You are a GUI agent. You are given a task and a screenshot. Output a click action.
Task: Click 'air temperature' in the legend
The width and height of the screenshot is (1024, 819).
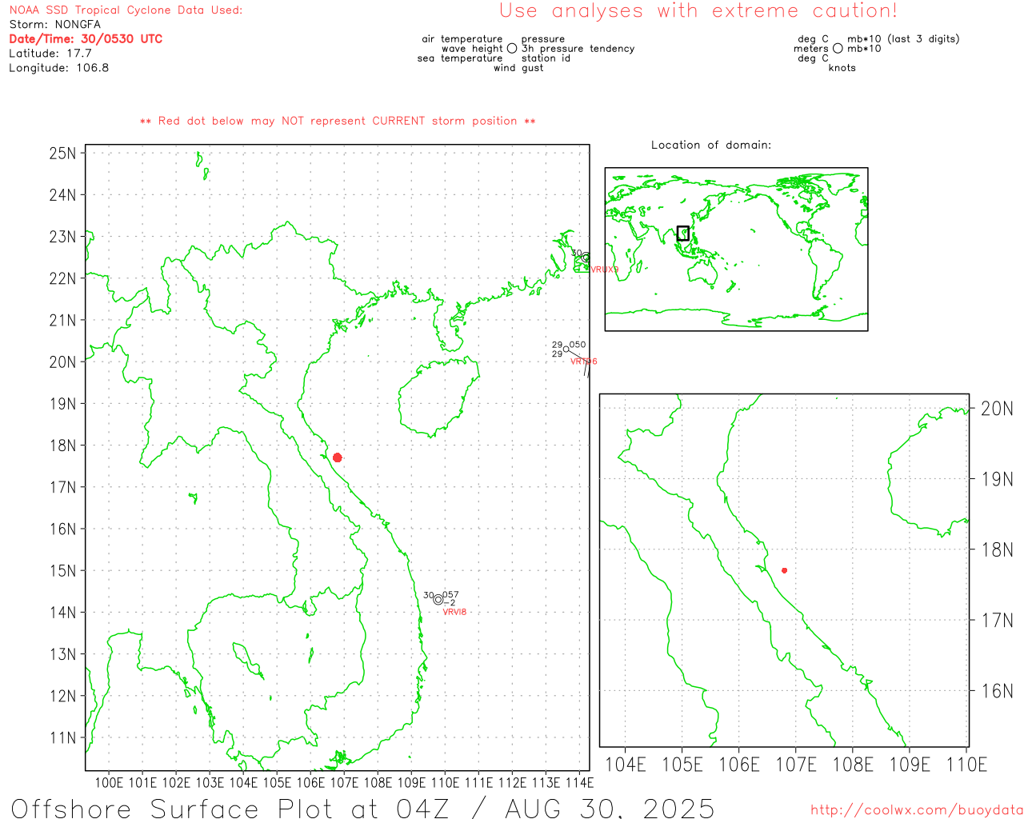pyautogui.click(x=462, y=39)
